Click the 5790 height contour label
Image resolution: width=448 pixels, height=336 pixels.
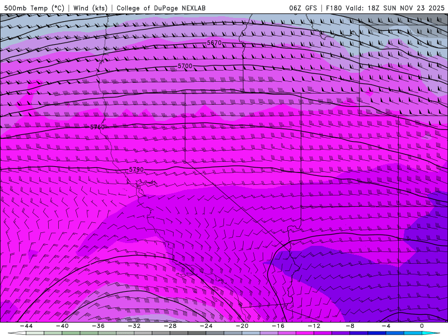coord(136,170)
